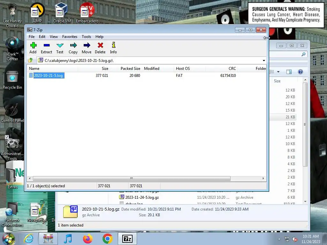Click the gz archive icon in details pane

[71, 212]
